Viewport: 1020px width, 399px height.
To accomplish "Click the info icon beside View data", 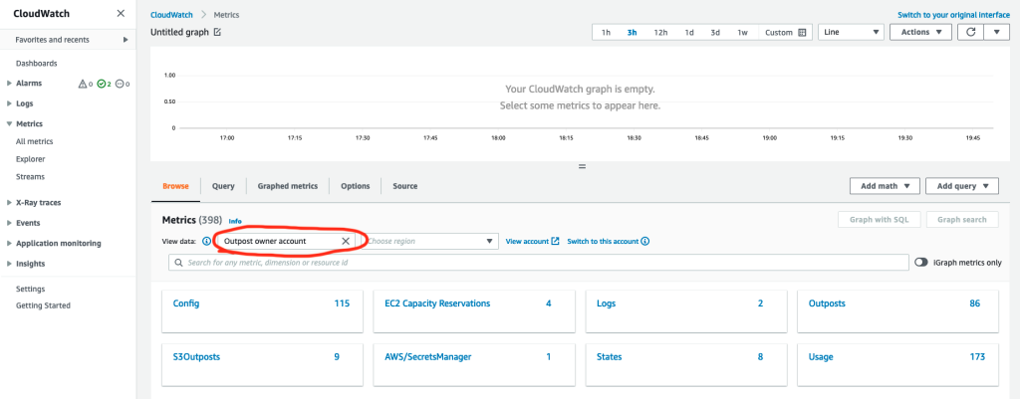I will 207,241.
